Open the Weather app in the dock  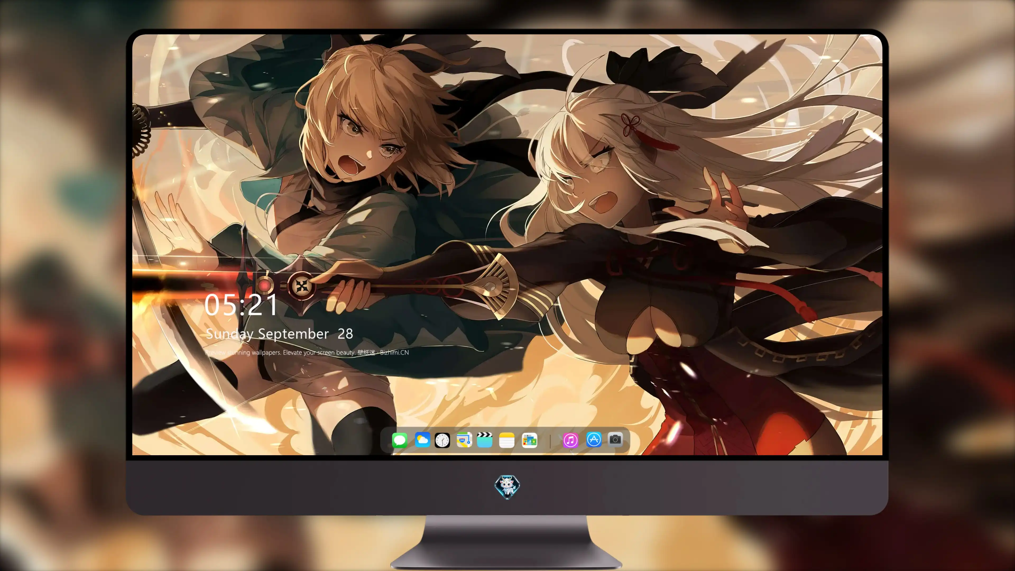[x=422, y=440]
